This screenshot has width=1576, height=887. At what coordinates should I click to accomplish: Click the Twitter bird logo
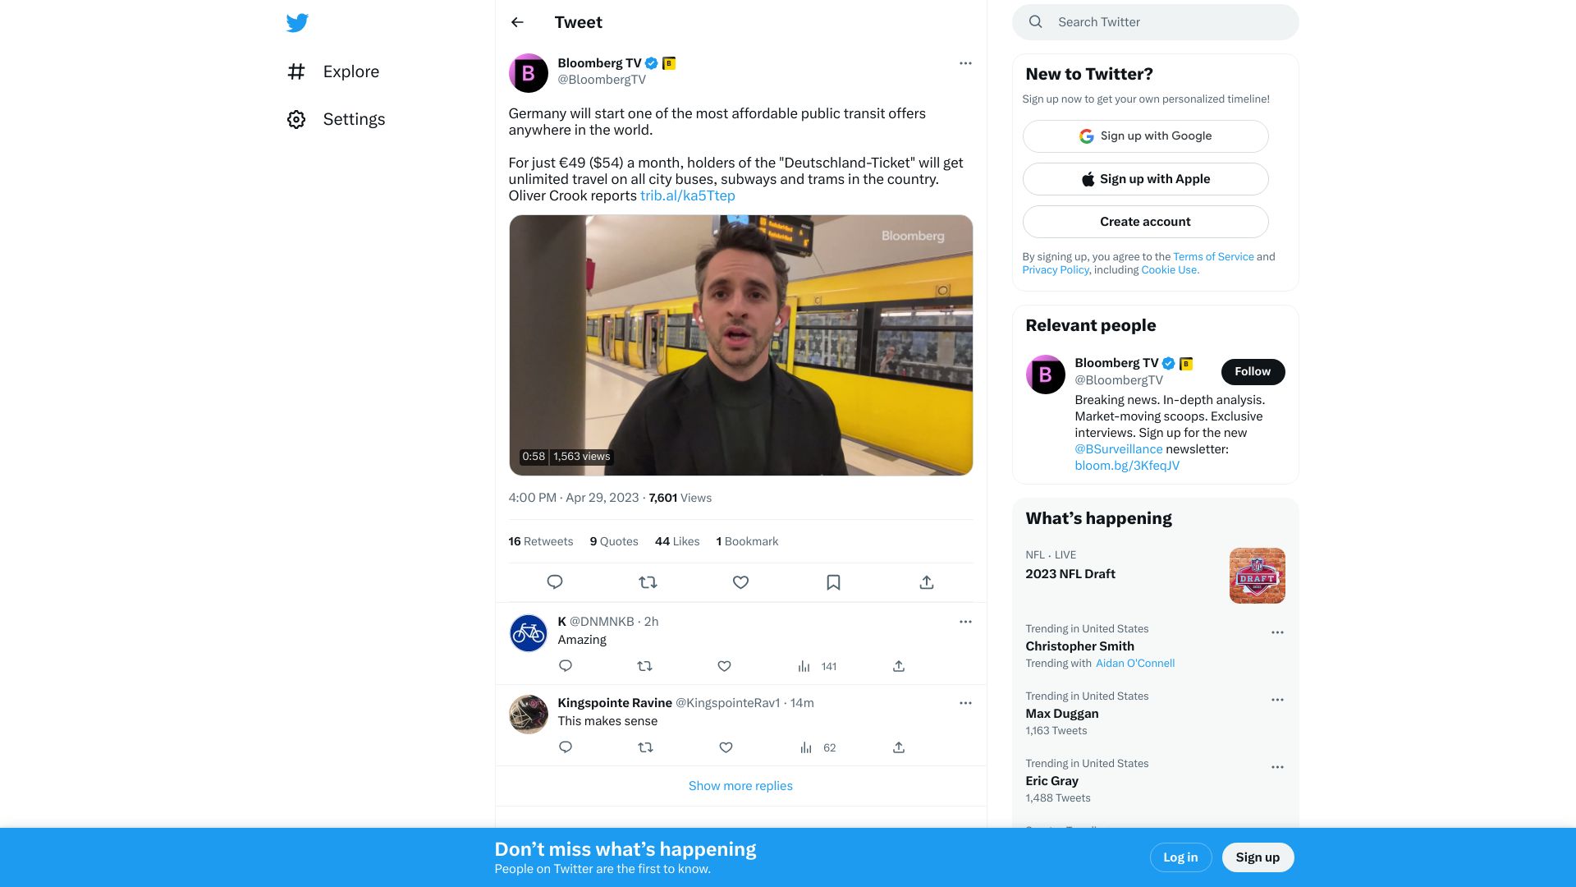tap(297, 22)
